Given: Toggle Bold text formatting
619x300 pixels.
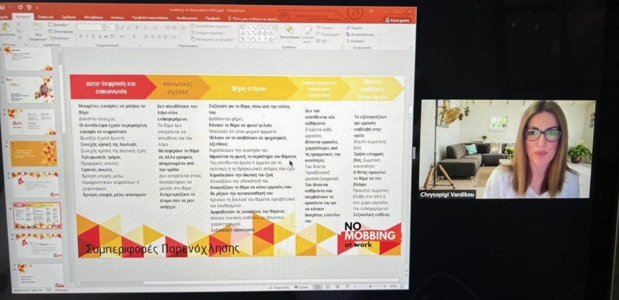Looking at the screenshot, I should click(x=80, y=36).
